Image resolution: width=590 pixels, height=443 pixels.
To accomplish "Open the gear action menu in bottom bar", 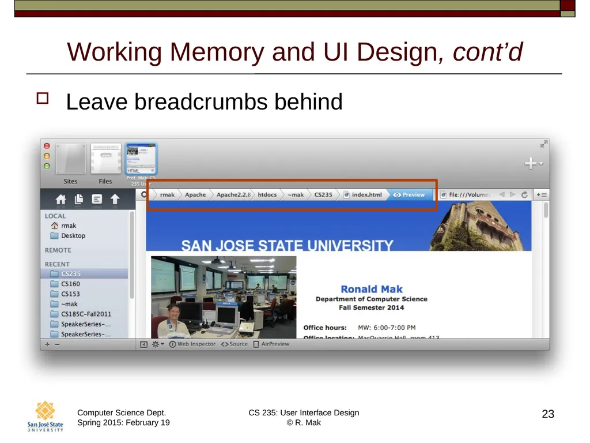I will pos(158,344).
